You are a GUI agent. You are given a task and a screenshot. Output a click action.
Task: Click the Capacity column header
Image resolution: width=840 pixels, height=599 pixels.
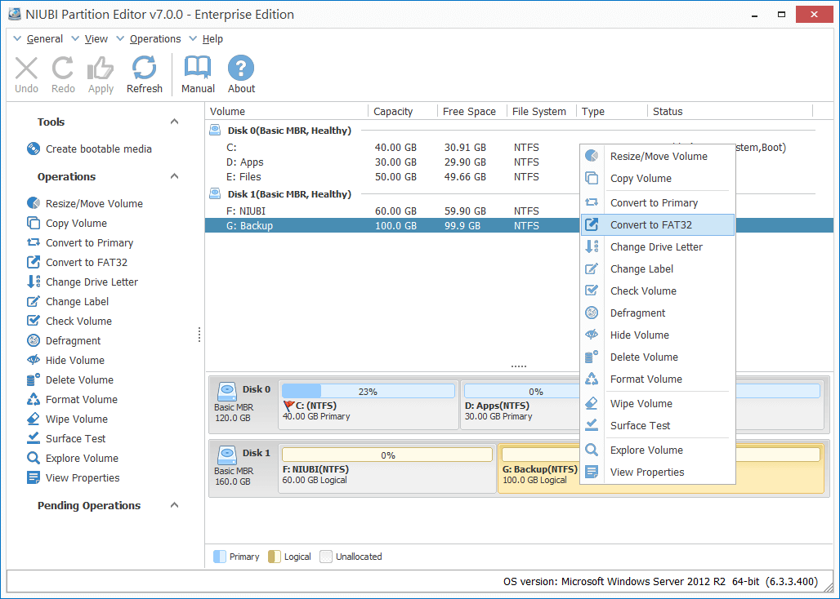click(403, 111)
